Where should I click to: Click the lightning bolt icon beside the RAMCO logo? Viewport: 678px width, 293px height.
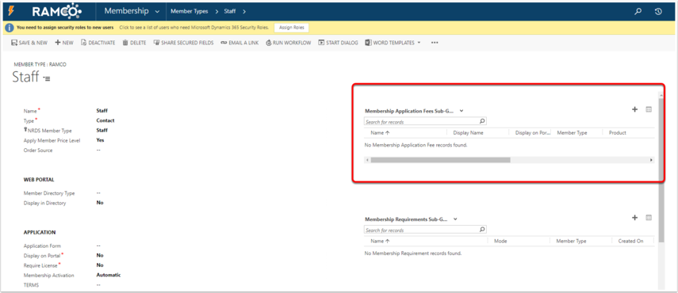click(x=11, y=11)
